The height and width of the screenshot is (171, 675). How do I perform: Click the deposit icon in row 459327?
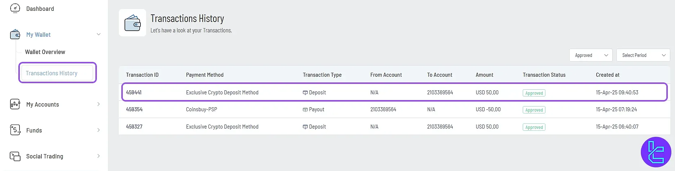click(x=305, y=127)
